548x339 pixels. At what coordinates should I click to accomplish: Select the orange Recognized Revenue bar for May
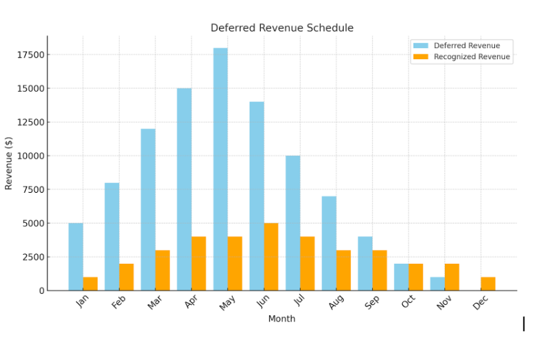pos(235,263)
